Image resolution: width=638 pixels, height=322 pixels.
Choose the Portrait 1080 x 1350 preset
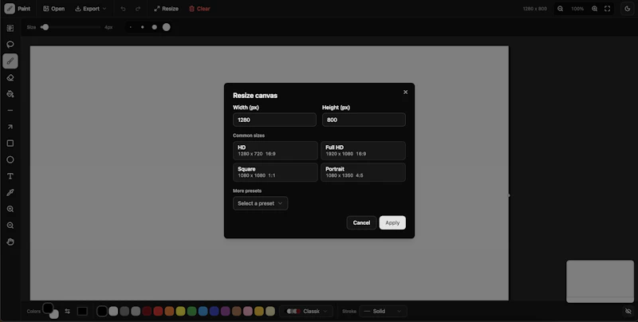(364, 172)
